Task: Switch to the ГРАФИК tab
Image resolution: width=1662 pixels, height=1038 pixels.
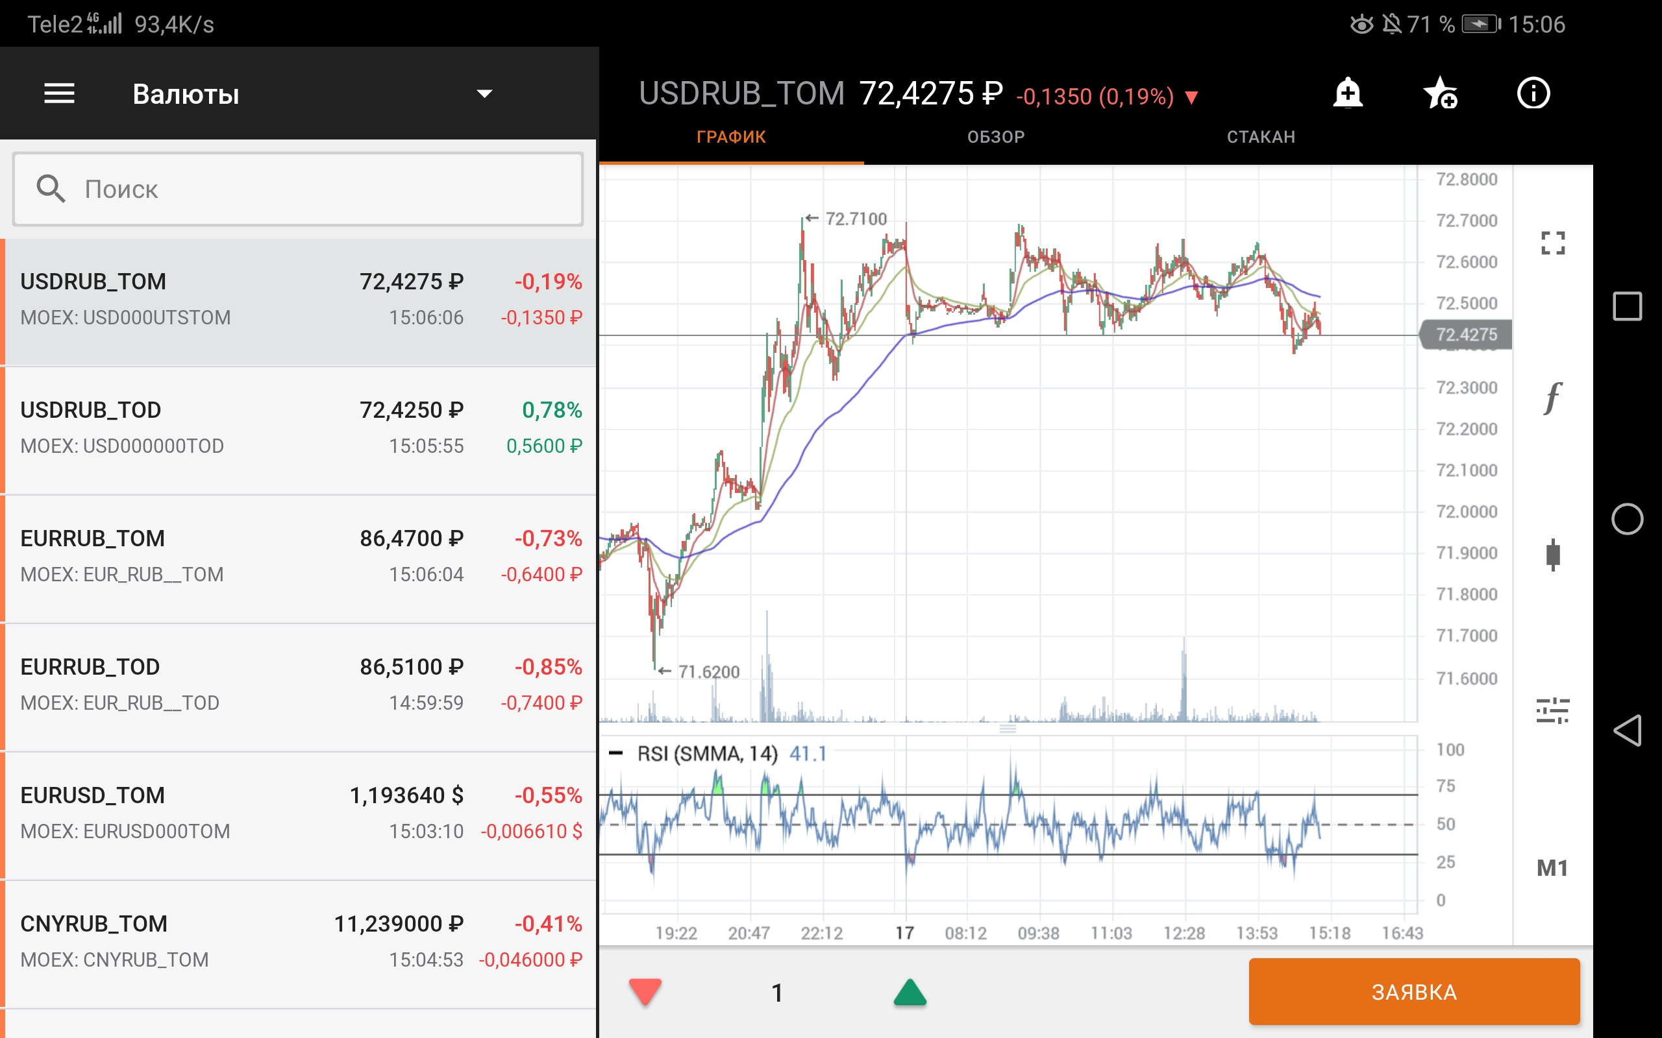Action: 732,137
